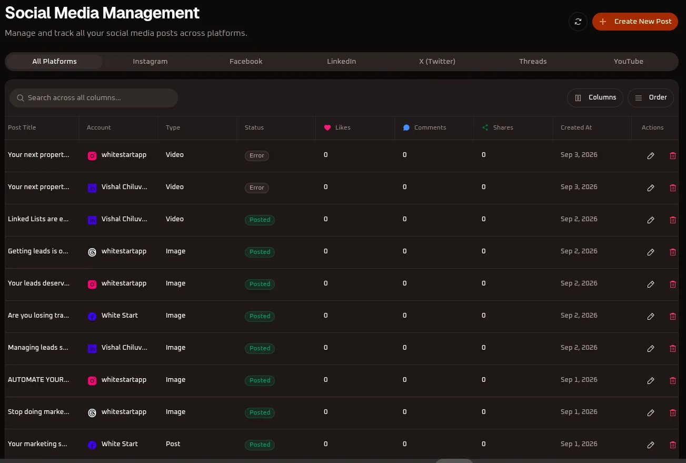Edit the 'Your leads deserv...' post
Image resolution: width=686 pixels, height=463 pixels.
point(651,284)
